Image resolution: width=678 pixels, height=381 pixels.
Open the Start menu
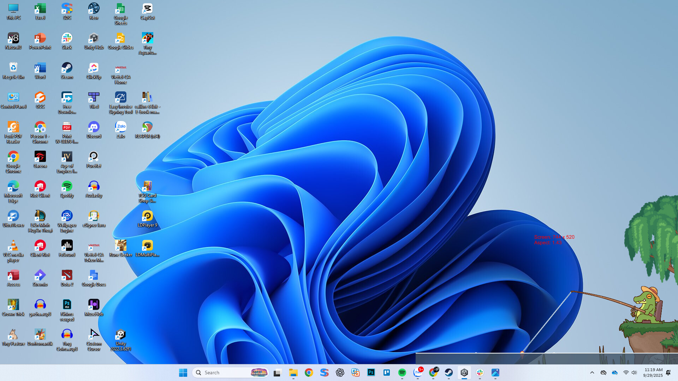coord(183,372)
